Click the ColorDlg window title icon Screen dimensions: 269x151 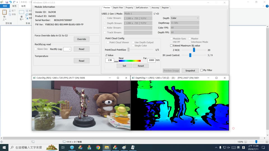pos(34,78)
